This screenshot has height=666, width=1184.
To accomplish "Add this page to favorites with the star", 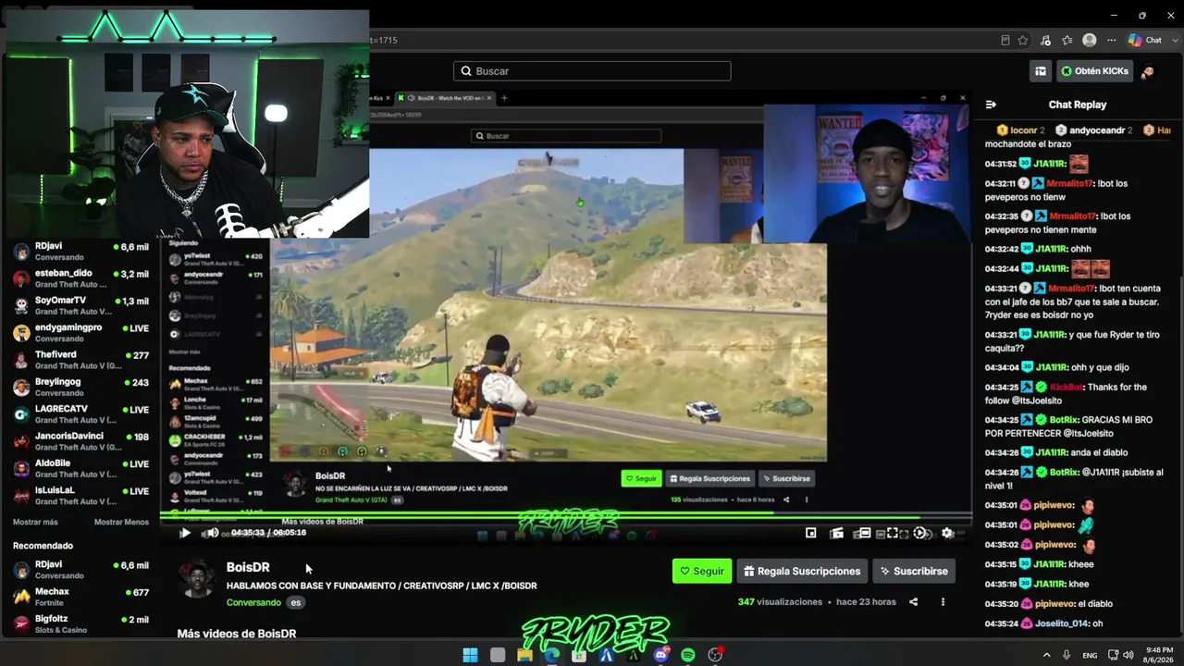I will (1023, 40).
